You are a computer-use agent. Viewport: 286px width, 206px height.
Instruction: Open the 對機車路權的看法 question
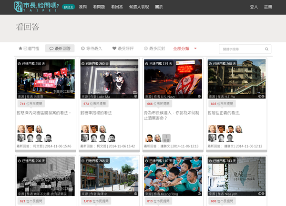[96, 113]
